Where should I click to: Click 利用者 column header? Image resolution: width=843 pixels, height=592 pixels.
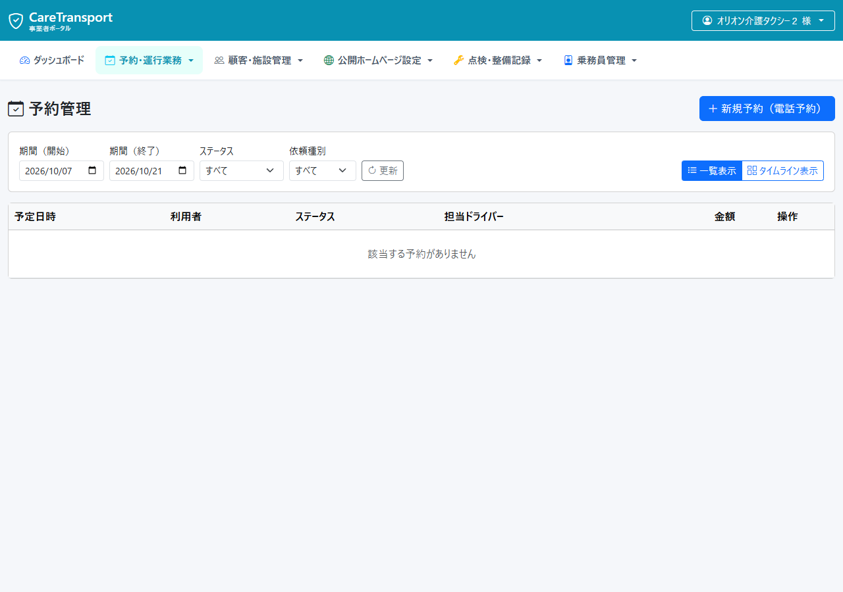(x=186, y=216)
